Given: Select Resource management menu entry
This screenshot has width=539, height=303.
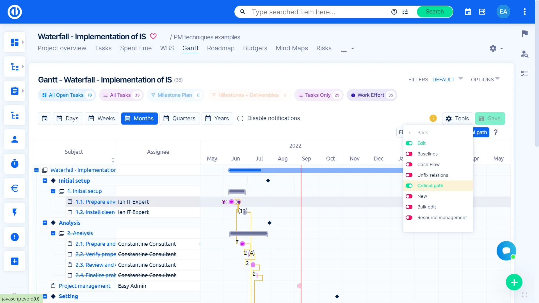Looking at the screenshot, I should (442, 217).
